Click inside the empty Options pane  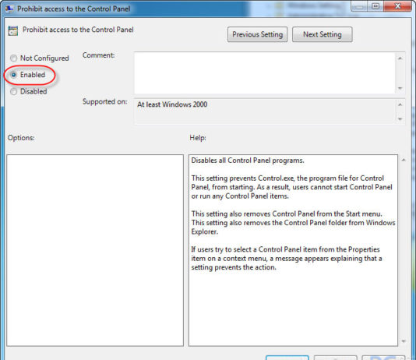95,250
